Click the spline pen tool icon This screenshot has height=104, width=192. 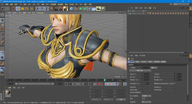pyautogui.click(x=76, y=9)
